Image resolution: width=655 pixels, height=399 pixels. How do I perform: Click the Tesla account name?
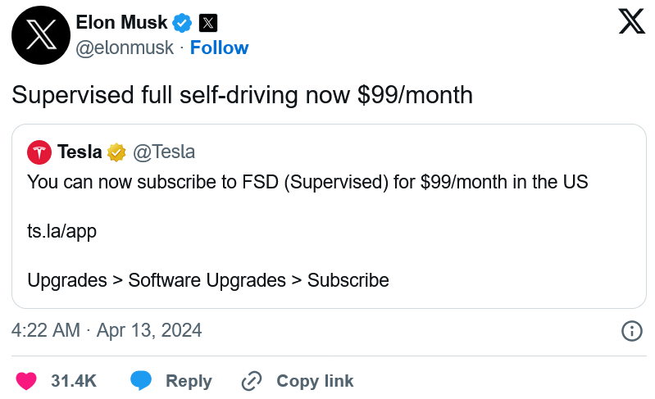pyautogui.click(x=80, y=152)
